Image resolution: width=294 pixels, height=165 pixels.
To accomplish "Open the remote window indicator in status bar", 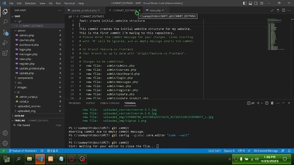I will tap(3, 151).
